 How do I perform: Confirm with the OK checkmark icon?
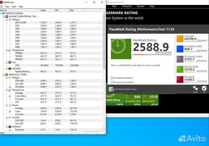(204, 88)
